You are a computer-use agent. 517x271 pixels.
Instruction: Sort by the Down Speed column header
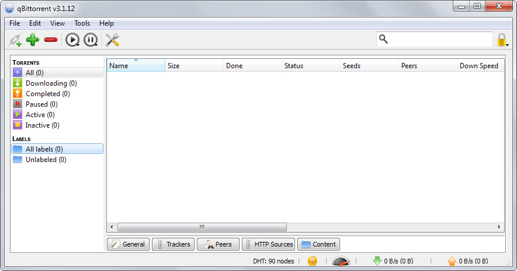(x=480, y=65)
